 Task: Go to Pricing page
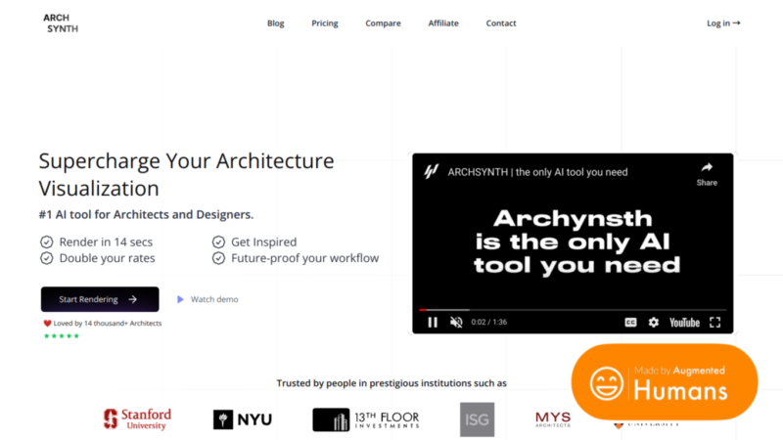tap(325, 23)
